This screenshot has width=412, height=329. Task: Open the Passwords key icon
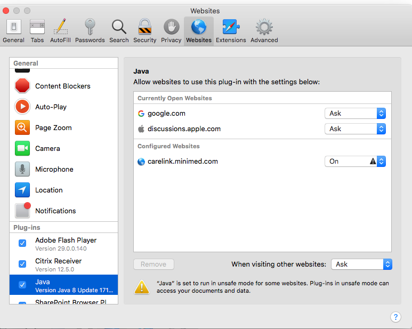90,27
